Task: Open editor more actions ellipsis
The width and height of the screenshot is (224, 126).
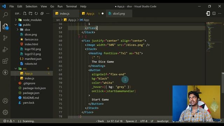Action: point(220,13)
